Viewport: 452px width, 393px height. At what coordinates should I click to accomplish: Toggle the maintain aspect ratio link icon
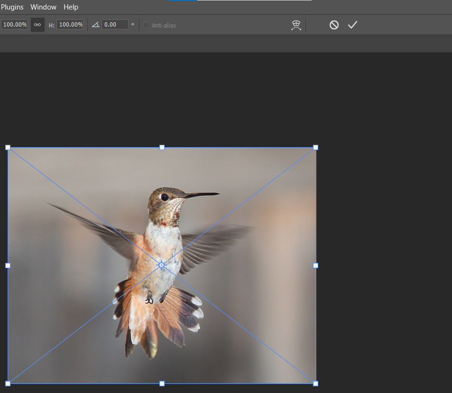click(37, 25)
